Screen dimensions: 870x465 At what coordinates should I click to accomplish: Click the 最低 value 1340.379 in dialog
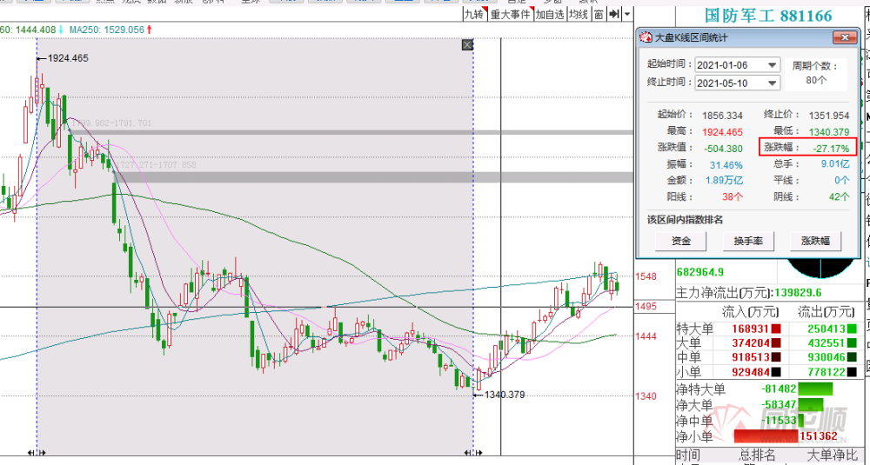point(829,132)
